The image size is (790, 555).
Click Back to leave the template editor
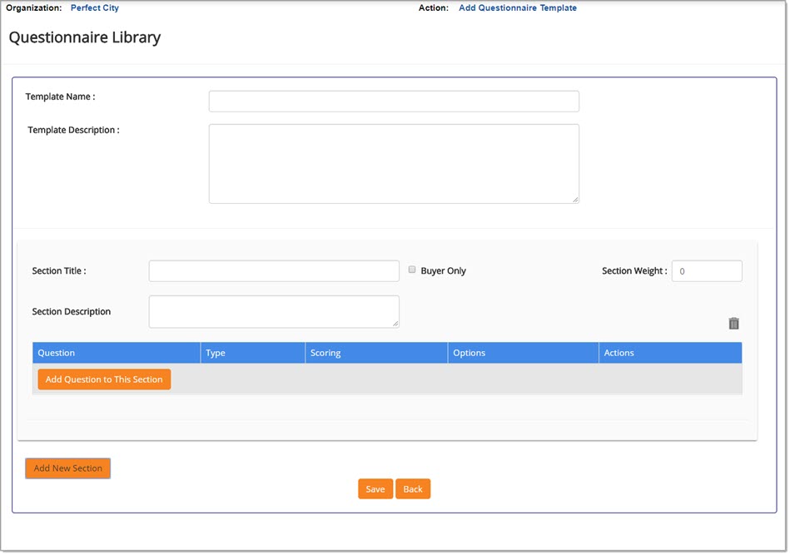tap(413, 488)
